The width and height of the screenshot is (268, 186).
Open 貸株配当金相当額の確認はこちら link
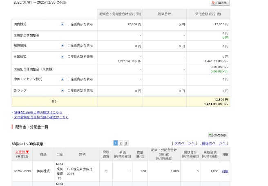point(38,112)
